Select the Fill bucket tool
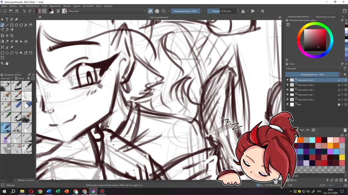The height and width of the screenshot is (195, 348). 21,41
